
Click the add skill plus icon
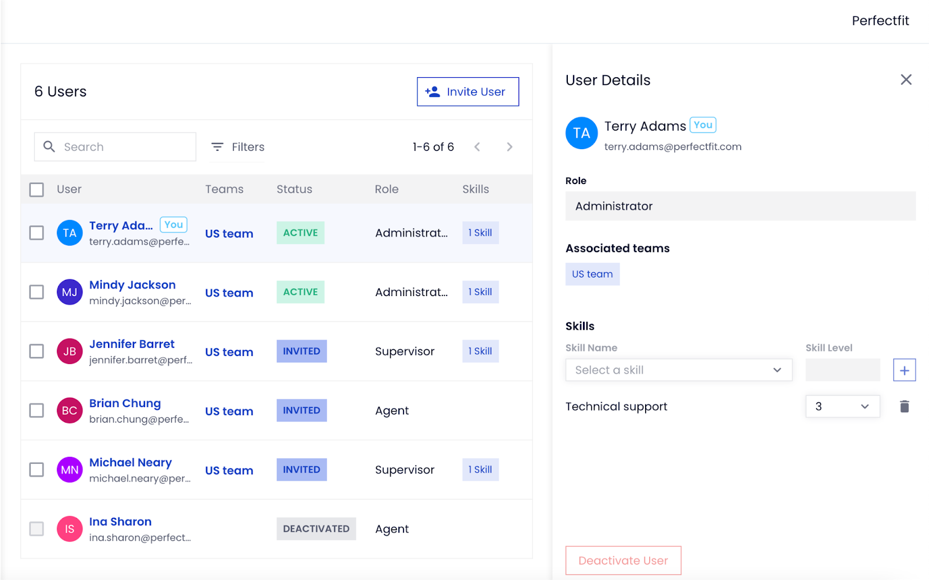[x=904, y=370]
